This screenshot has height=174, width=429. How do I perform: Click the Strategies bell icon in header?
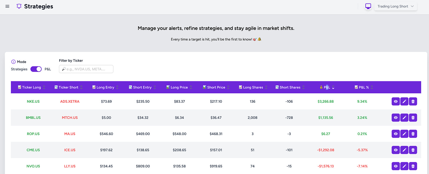[x=19, y=6]
